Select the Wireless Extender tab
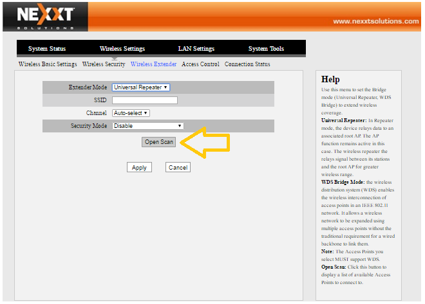Image resolution: width=425 pixels, height=304 pixels. click(153, 64)
